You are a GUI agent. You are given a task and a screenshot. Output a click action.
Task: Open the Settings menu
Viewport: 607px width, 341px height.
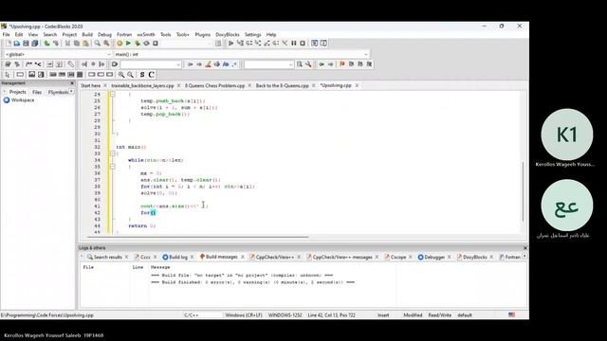(x=253, y=34)
